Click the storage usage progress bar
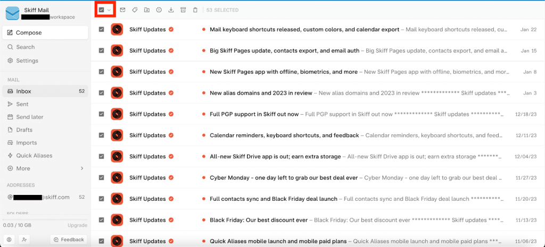This screenshot has width=545, height=247. [45, 219]
